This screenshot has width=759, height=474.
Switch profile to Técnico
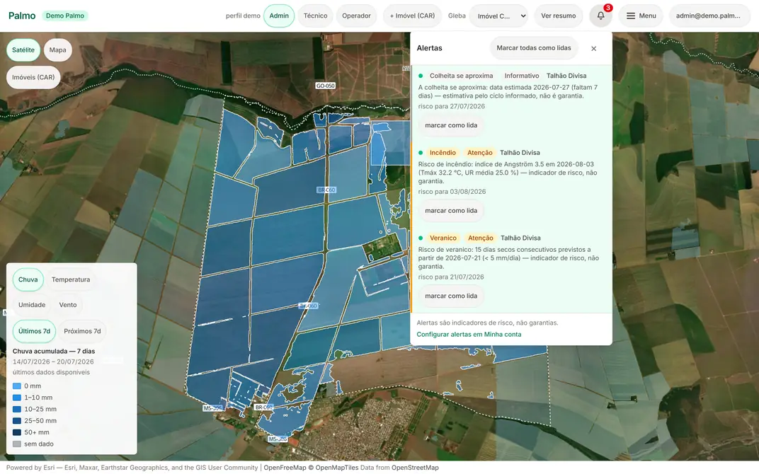[x=315, y=16]
